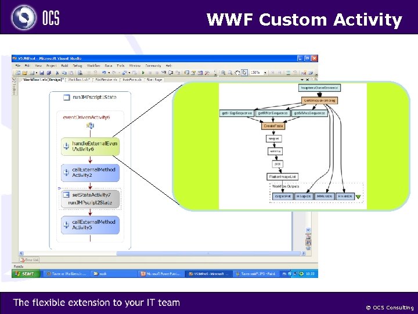The width and height of the screenshot is (418, 314).
Task: Click the Open File folder icon
Action: 25,73
